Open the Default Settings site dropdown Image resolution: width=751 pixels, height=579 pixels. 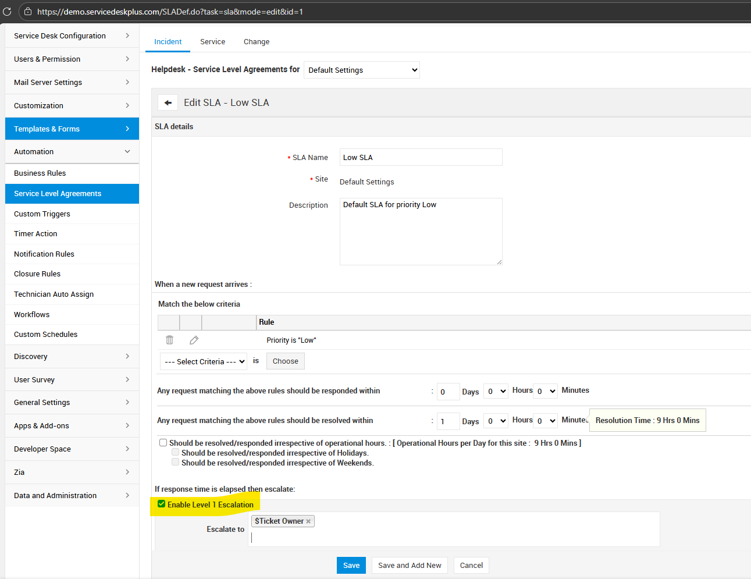tap(362, 70)
